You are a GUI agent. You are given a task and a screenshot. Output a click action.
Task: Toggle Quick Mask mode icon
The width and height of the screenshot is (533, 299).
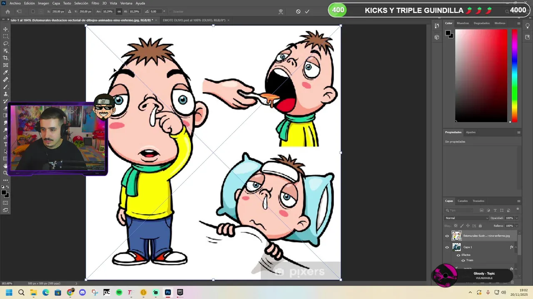click(6, 203)
